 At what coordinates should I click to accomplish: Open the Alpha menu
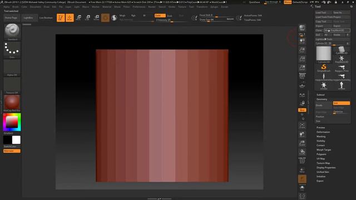pos(7,7)
